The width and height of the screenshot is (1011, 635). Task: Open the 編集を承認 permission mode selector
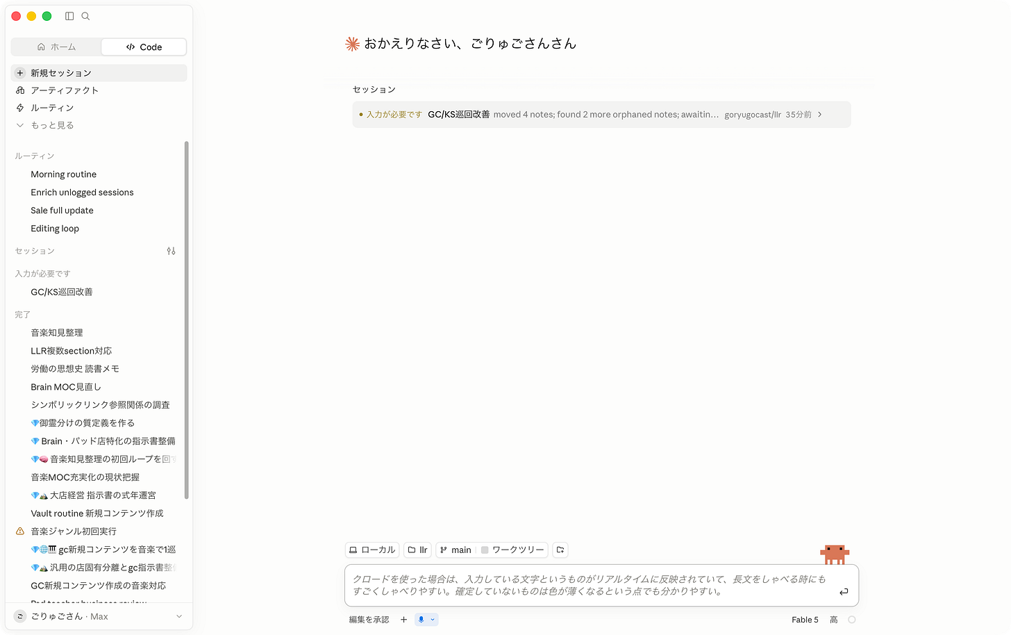coord(369,620)
